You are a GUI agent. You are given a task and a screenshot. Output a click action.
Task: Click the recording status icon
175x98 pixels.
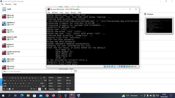click(x=122, y=66)
